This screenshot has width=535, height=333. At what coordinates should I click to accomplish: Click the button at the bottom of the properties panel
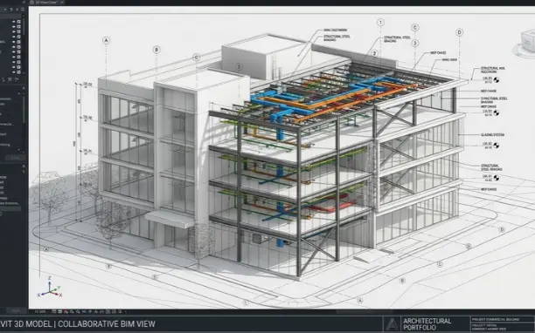tap(15, 158)
